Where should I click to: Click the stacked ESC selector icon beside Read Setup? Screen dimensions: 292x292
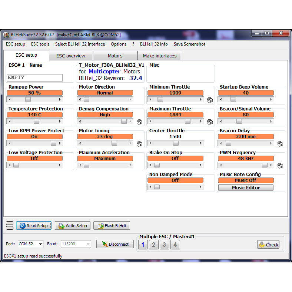pyautogui.click(x=10, y=226)
